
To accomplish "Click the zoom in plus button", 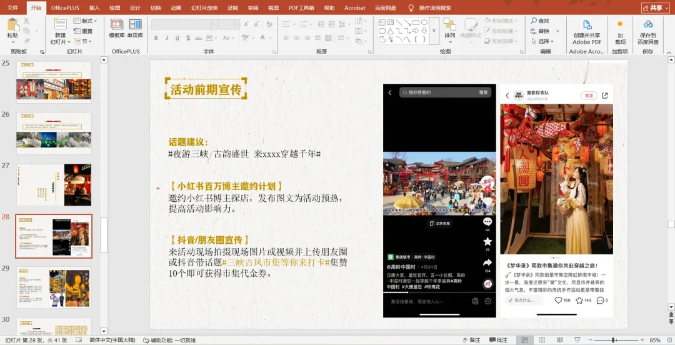I will pyautogui.click(x=642, y=340).
